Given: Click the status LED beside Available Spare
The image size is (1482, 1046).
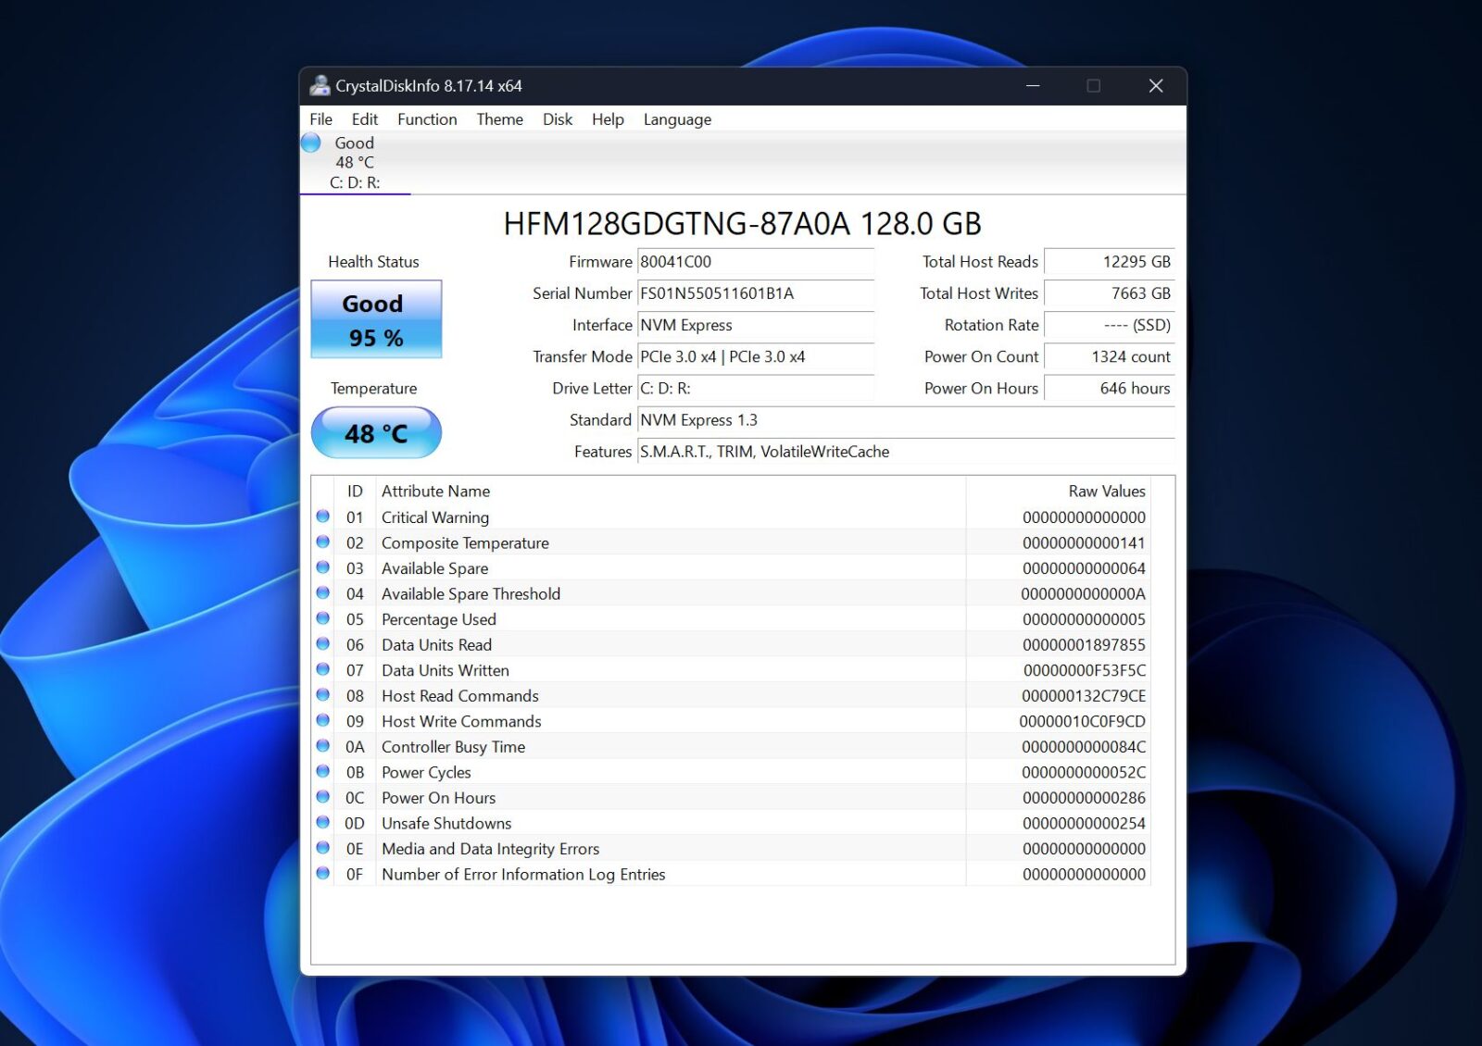Looking at the screenshot, I should tap(322, 567).
